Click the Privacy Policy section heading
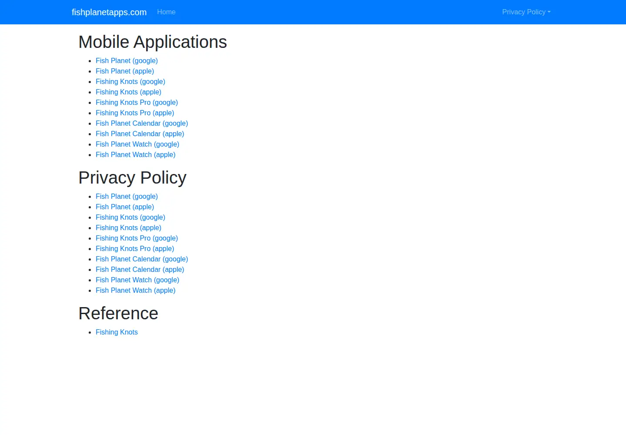Screen dimensions: 626x435 pos(133,178)
